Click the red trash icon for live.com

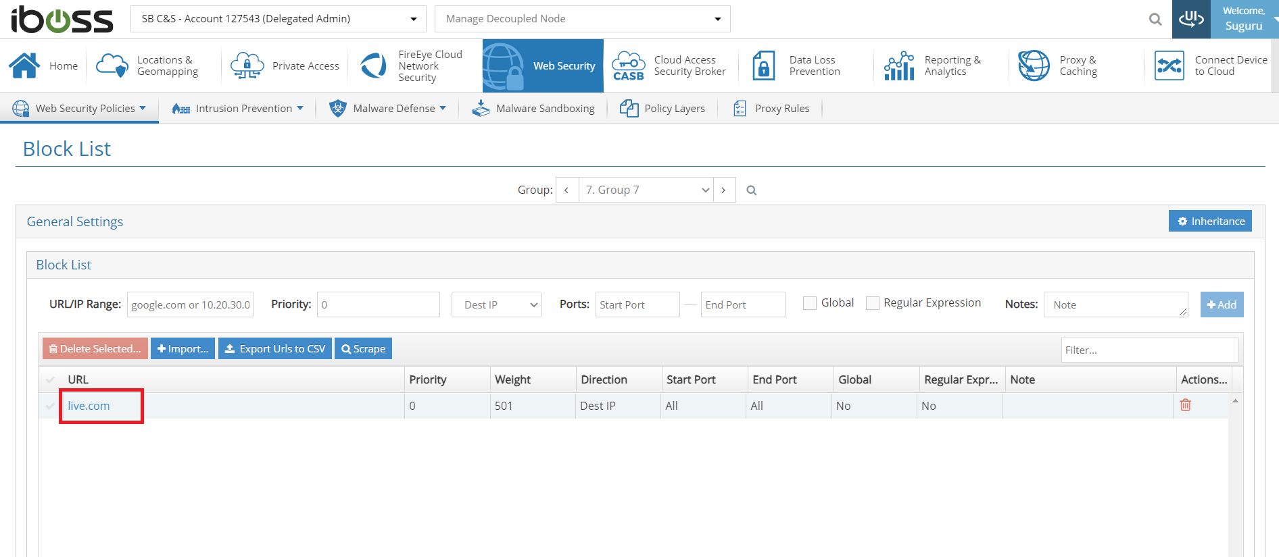[x=1185, y=405]
